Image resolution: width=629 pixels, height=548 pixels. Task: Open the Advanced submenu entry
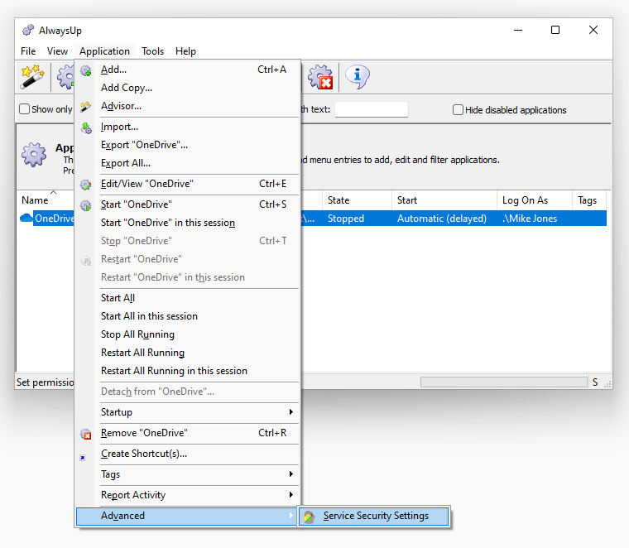click(187, 516)
